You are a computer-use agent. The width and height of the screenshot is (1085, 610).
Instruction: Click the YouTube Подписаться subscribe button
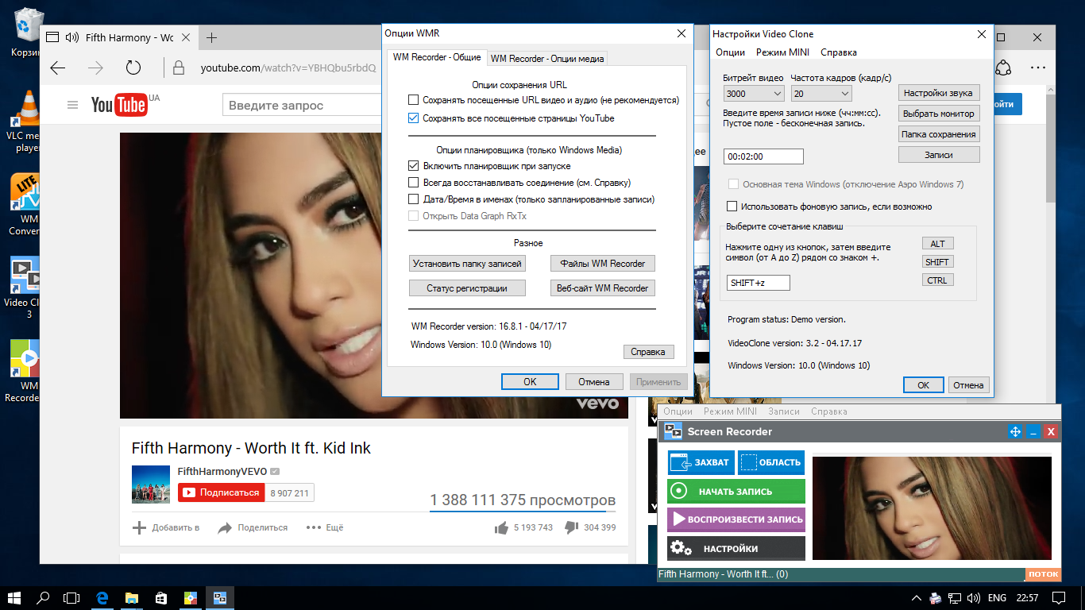pyautogui.click(x=221, y=492)
